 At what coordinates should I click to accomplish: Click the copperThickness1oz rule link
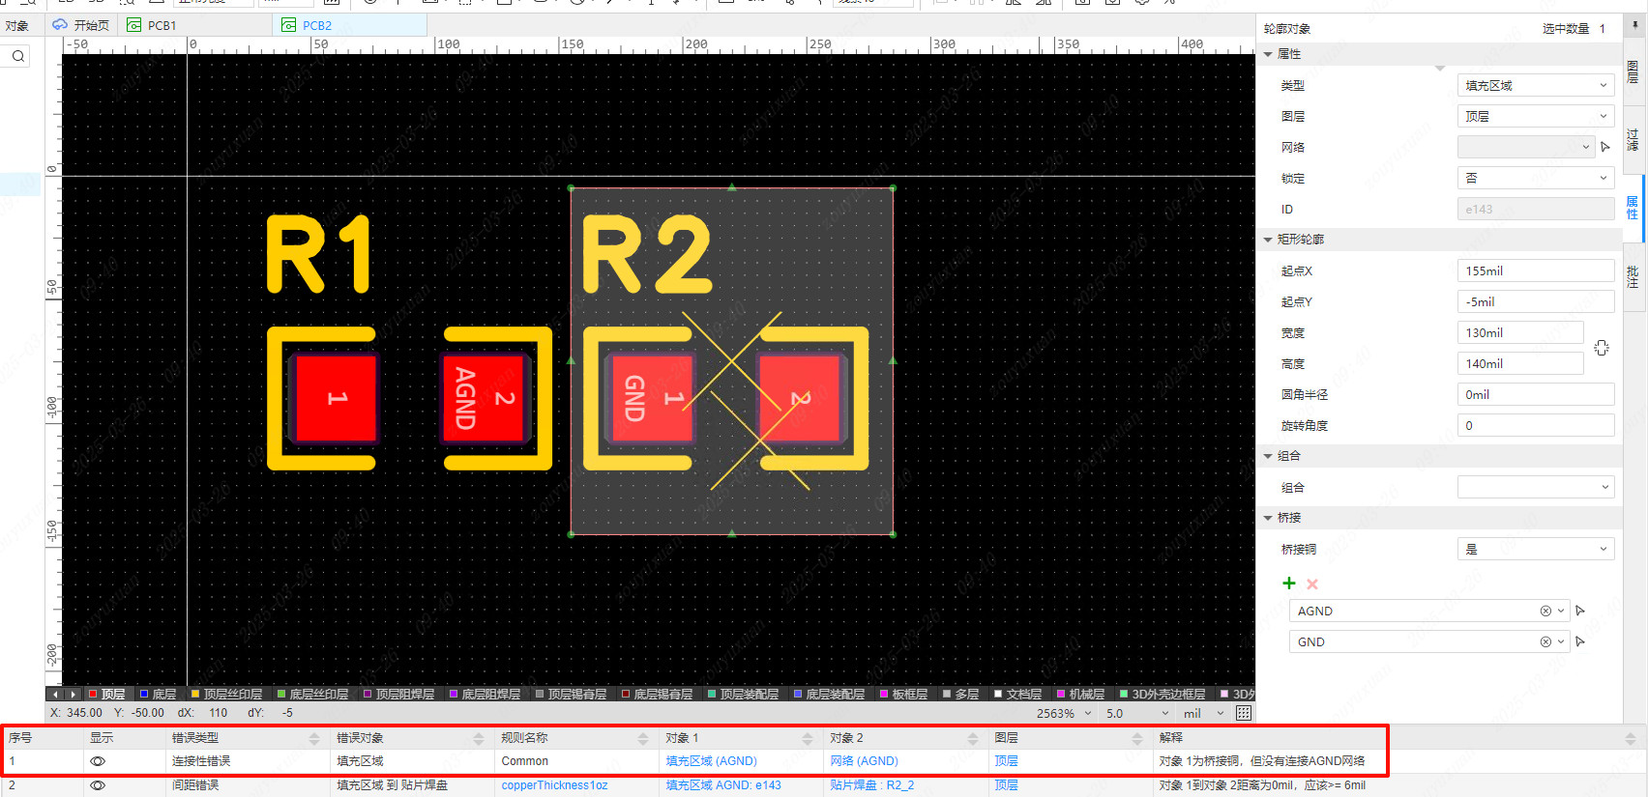[x=554, y=785]
